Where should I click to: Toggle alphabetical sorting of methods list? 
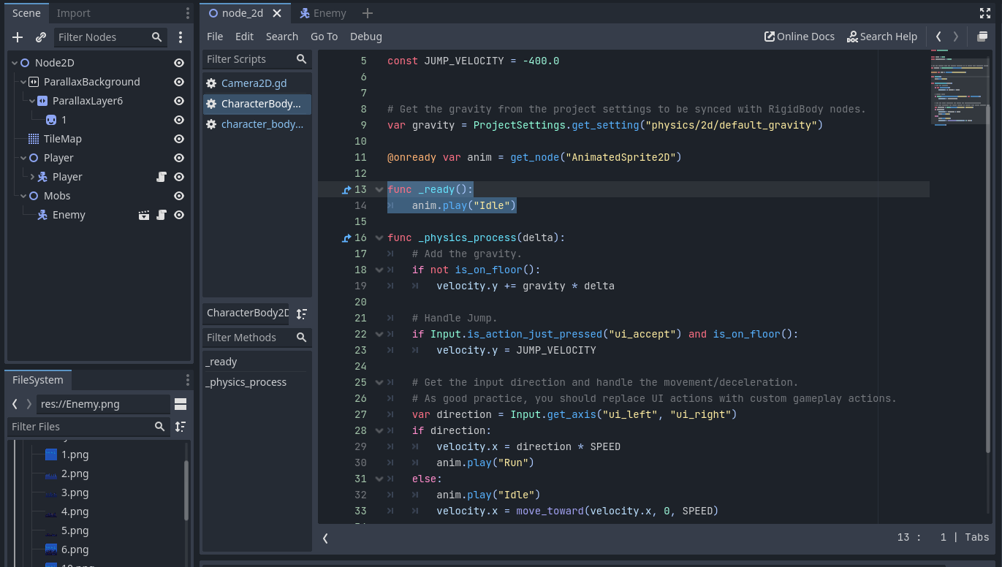point(302,313)
